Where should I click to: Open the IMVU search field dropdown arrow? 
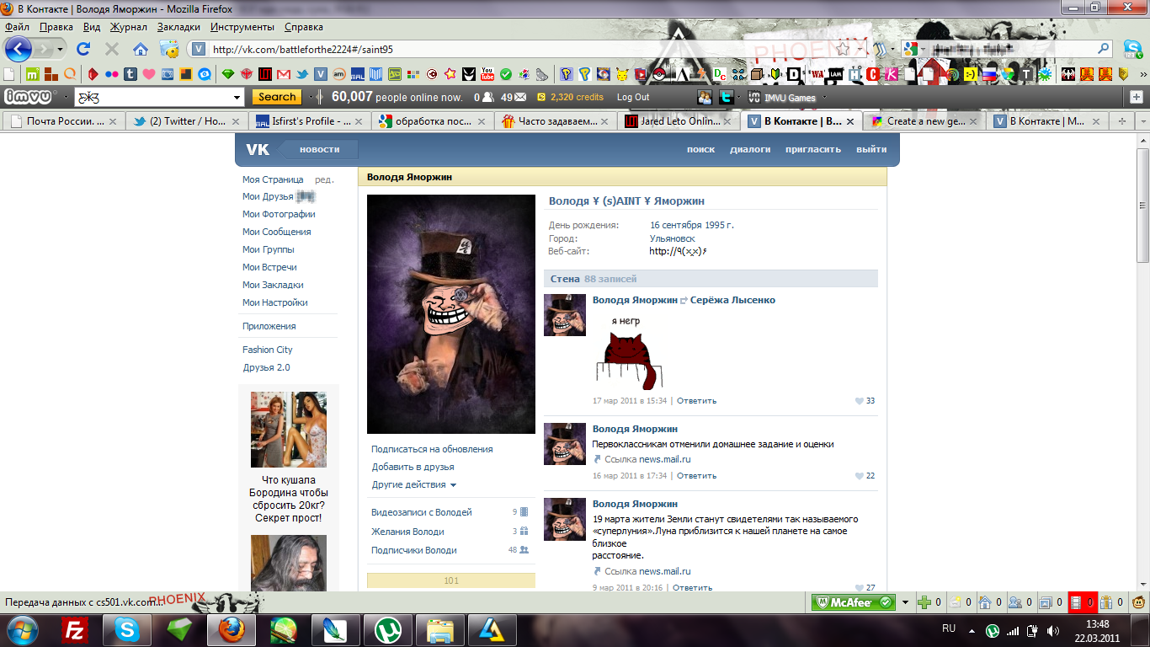coord(237,98)
